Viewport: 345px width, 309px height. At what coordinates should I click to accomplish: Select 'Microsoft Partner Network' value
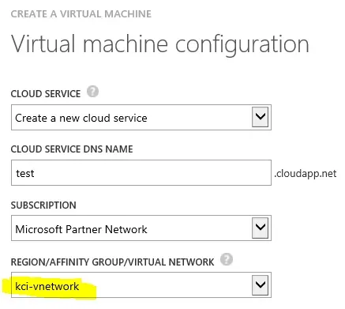81,229
